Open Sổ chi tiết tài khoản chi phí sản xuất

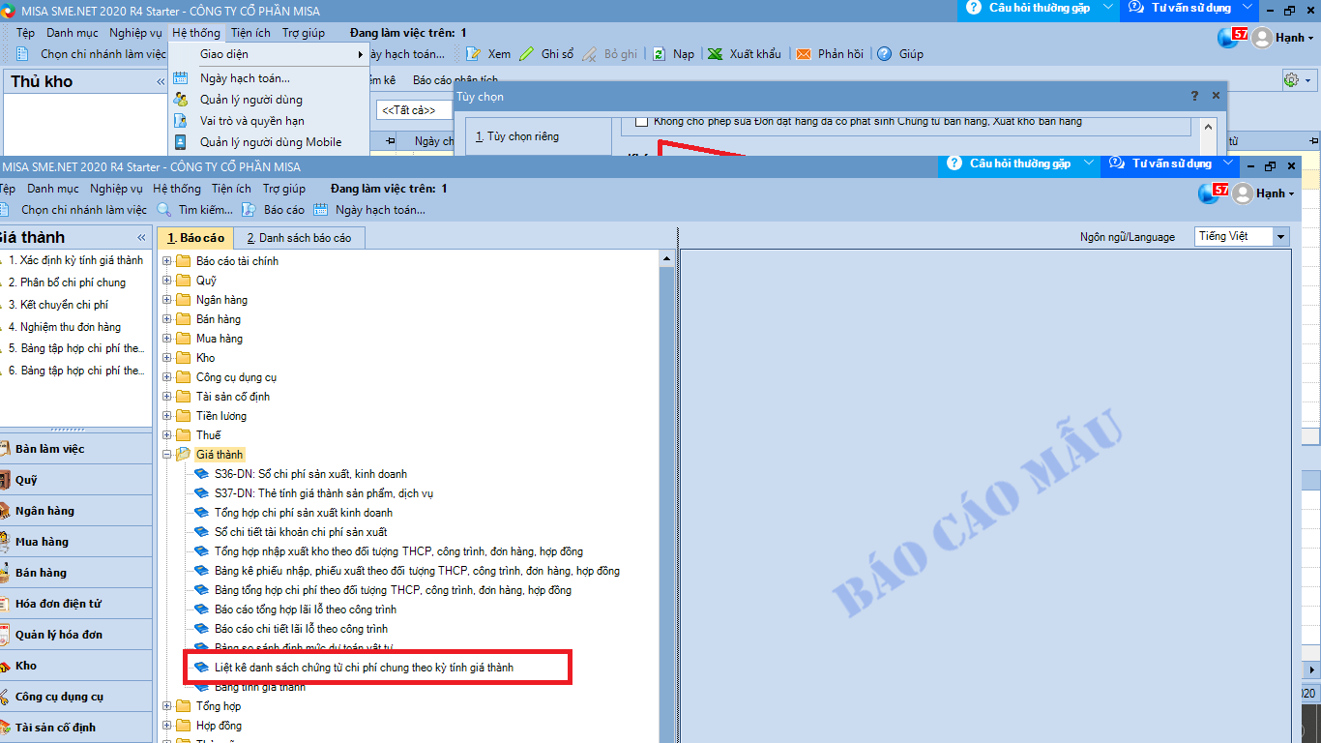[301, 532]
